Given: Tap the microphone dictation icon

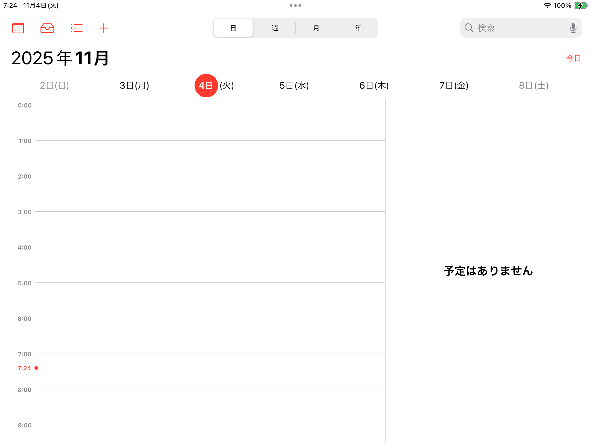Looking at the screenshot, I should pyautogui.click(x=573, y=28).
